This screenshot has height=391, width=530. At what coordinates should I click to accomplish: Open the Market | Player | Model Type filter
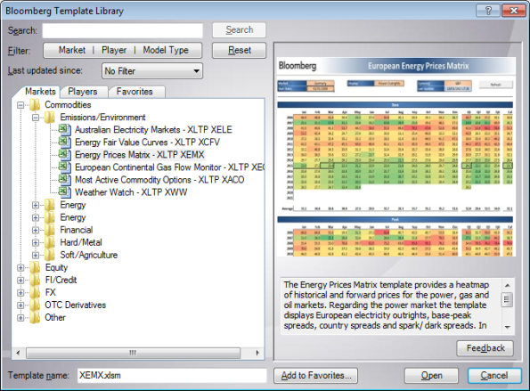123,51
